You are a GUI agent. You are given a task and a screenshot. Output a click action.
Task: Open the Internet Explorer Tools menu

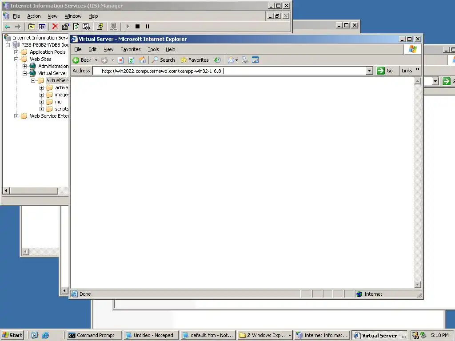pyautogui.click(x=153, y=49)
